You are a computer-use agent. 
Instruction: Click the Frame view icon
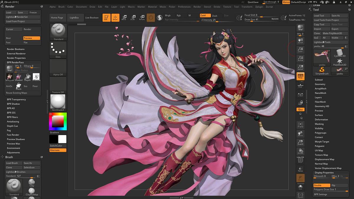pyautogui.click(x=300, y=125)
